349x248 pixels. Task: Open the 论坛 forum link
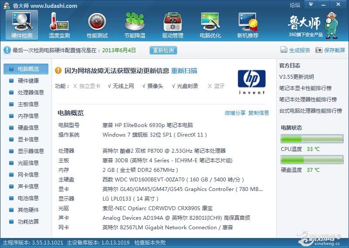tap(295, 5)
